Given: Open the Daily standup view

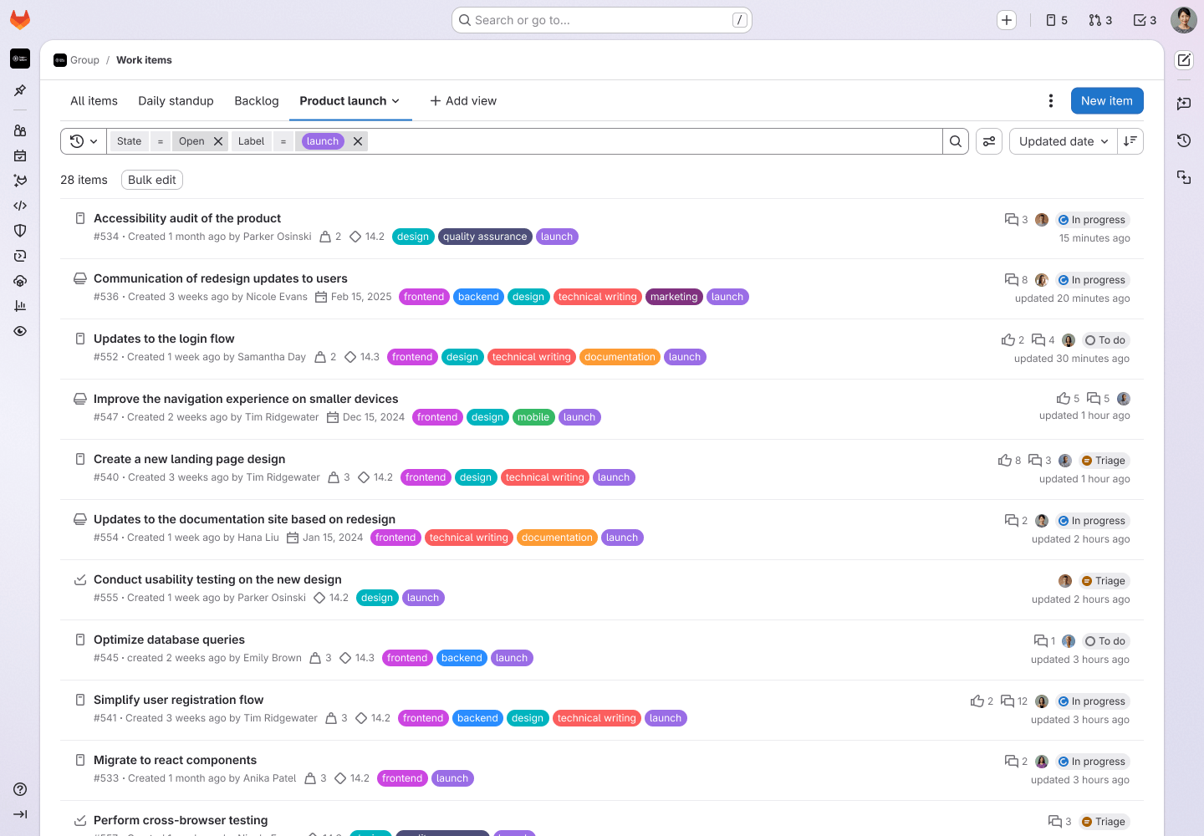Looking at the screenshot, I should pos(176,100).
